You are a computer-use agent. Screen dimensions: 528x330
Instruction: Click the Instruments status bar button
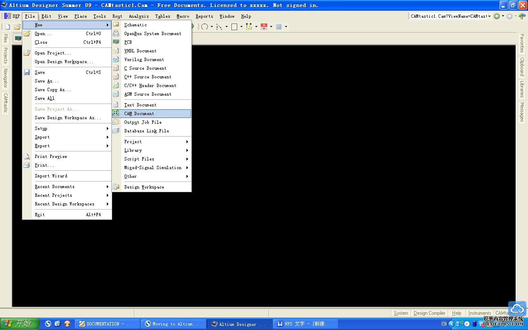click(480, 313)
